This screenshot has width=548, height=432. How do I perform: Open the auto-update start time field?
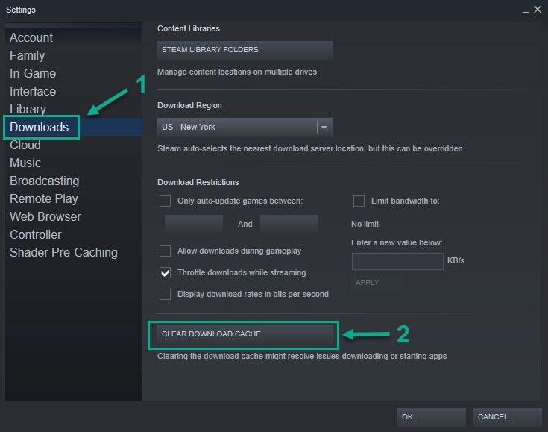(194, 224)
